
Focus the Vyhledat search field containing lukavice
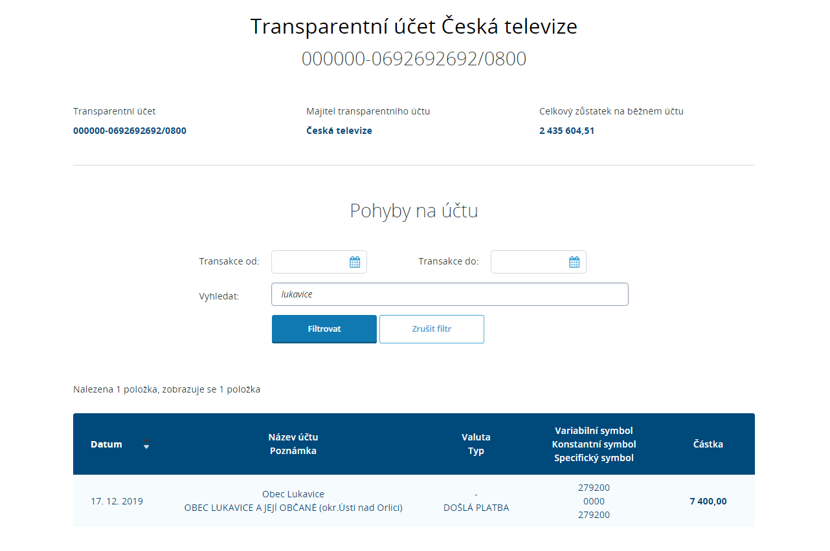pyautogui.click(x=449, y=294)
